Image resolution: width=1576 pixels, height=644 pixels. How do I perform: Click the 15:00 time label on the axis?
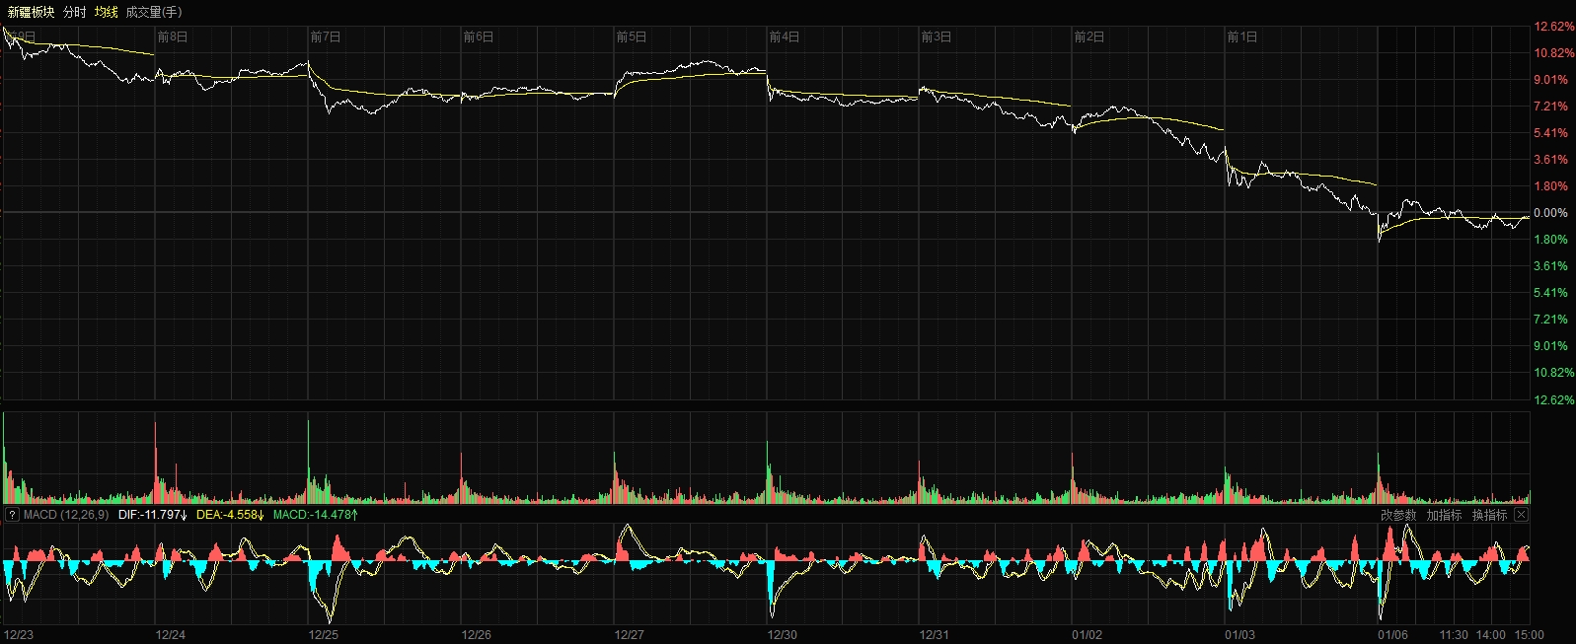1529,634
